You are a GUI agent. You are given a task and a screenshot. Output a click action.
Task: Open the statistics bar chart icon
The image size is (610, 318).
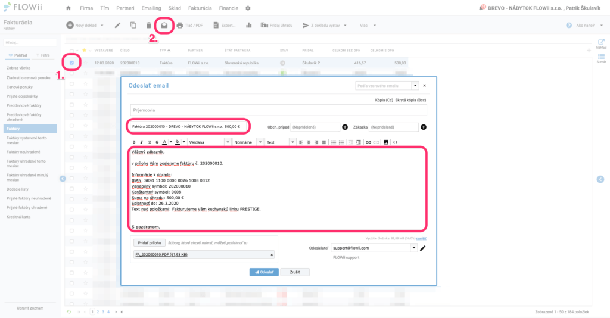click(x=248, y=25)
